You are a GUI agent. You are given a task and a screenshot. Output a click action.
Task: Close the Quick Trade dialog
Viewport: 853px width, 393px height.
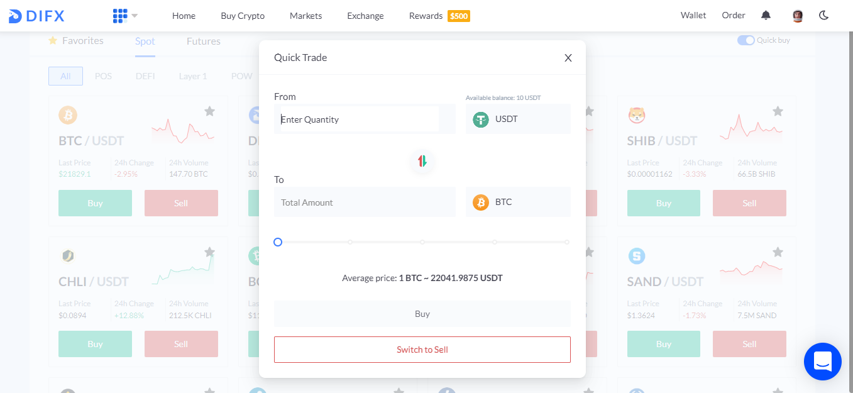(x=568, y=58)
